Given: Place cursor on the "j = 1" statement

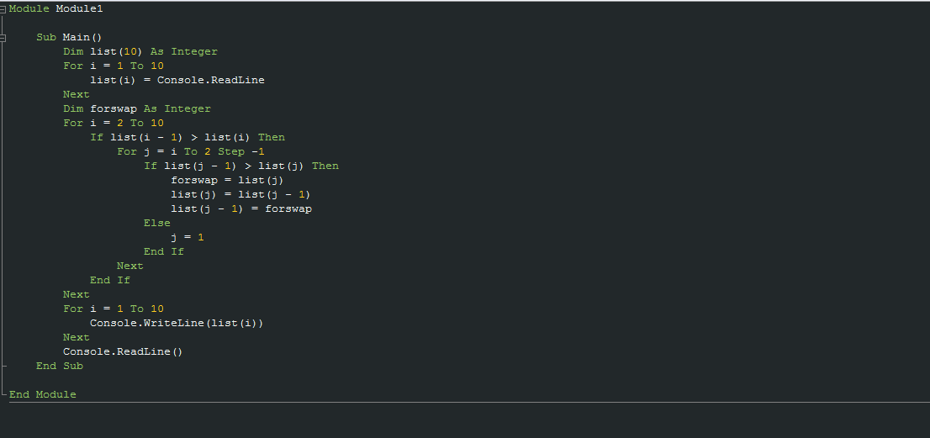Looking at the screenshot, I should 188,237.
